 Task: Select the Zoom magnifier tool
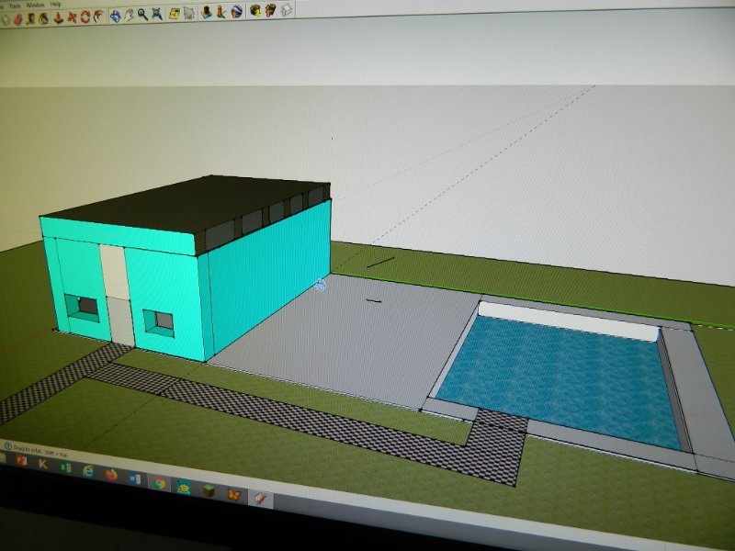[x=143, y=16]
